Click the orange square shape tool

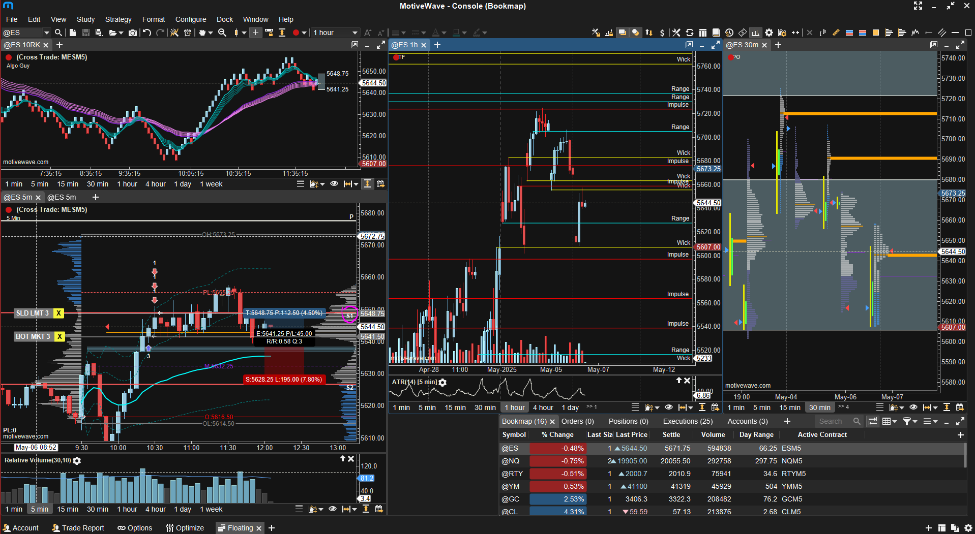(x=876, y=33)
